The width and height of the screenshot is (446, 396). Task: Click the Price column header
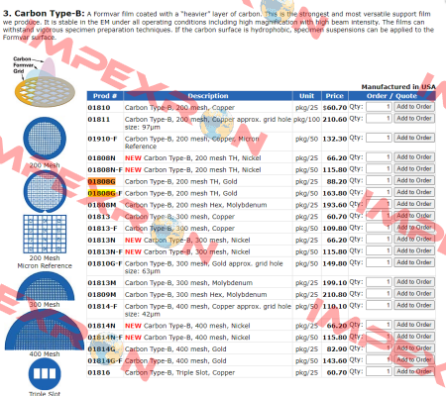[x=335, y=96]
